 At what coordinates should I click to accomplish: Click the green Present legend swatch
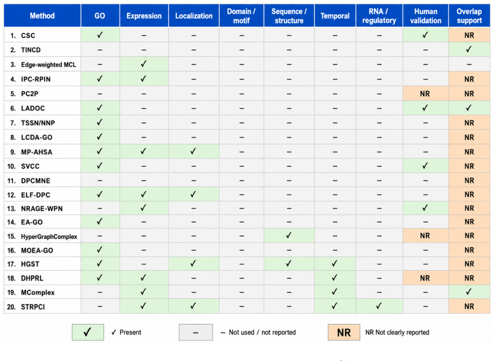coord(88,332)
